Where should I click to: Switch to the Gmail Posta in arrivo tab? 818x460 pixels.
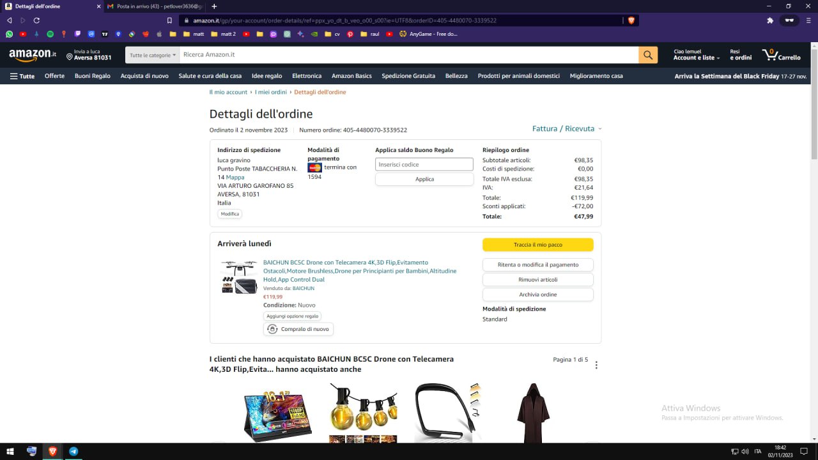pyautogui.click(x=153, y=6)
